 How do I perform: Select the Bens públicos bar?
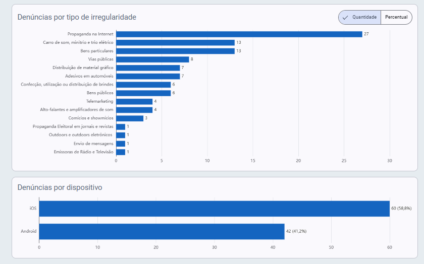(143, 93)
